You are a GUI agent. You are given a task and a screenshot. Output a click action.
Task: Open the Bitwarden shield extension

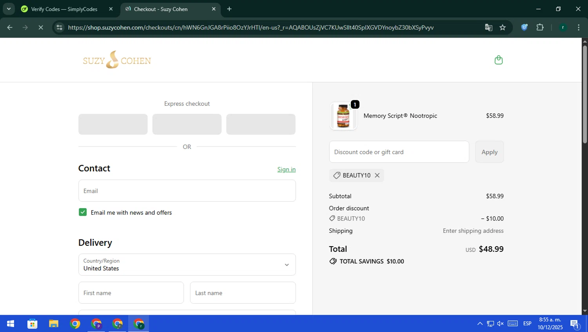point(524,27)
